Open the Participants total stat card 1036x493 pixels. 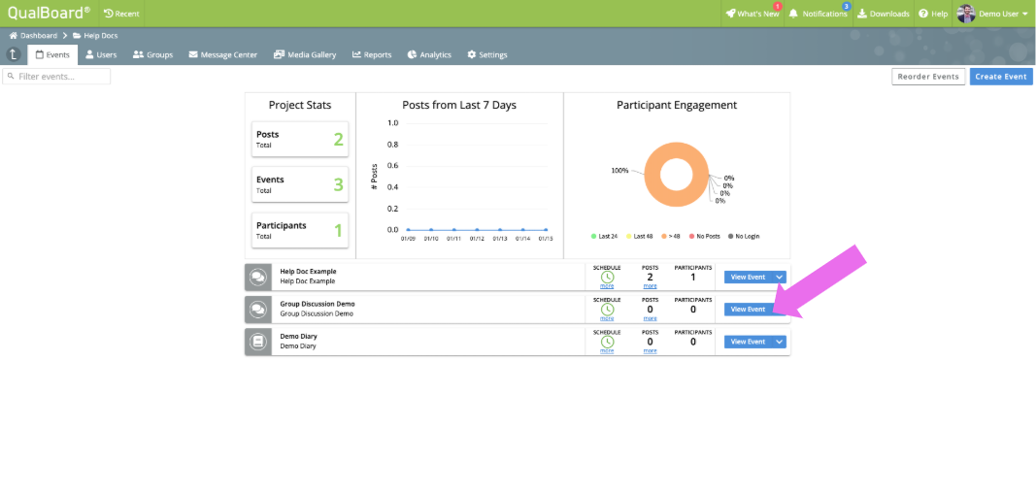click(300, 230)
